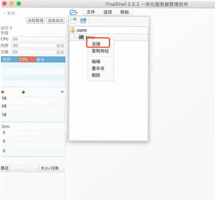
Task: Choose 编辑 from the context menu
Action: pos(96,61)
